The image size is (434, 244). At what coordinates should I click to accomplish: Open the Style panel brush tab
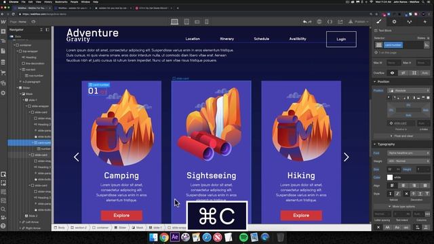pos(379,22)
